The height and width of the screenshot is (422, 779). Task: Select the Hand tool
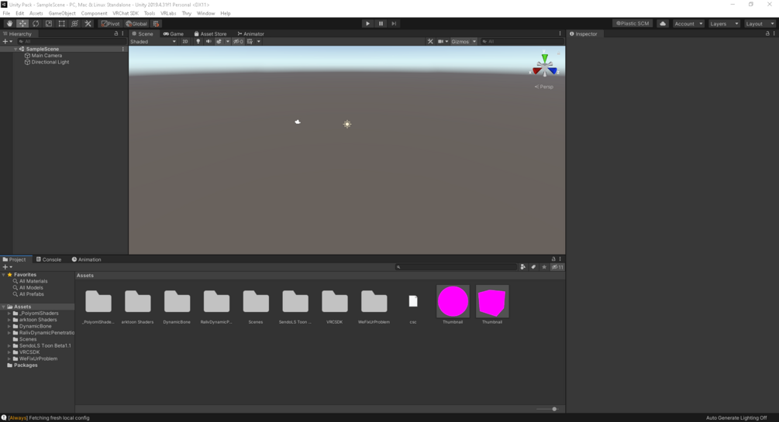[9, 23]
